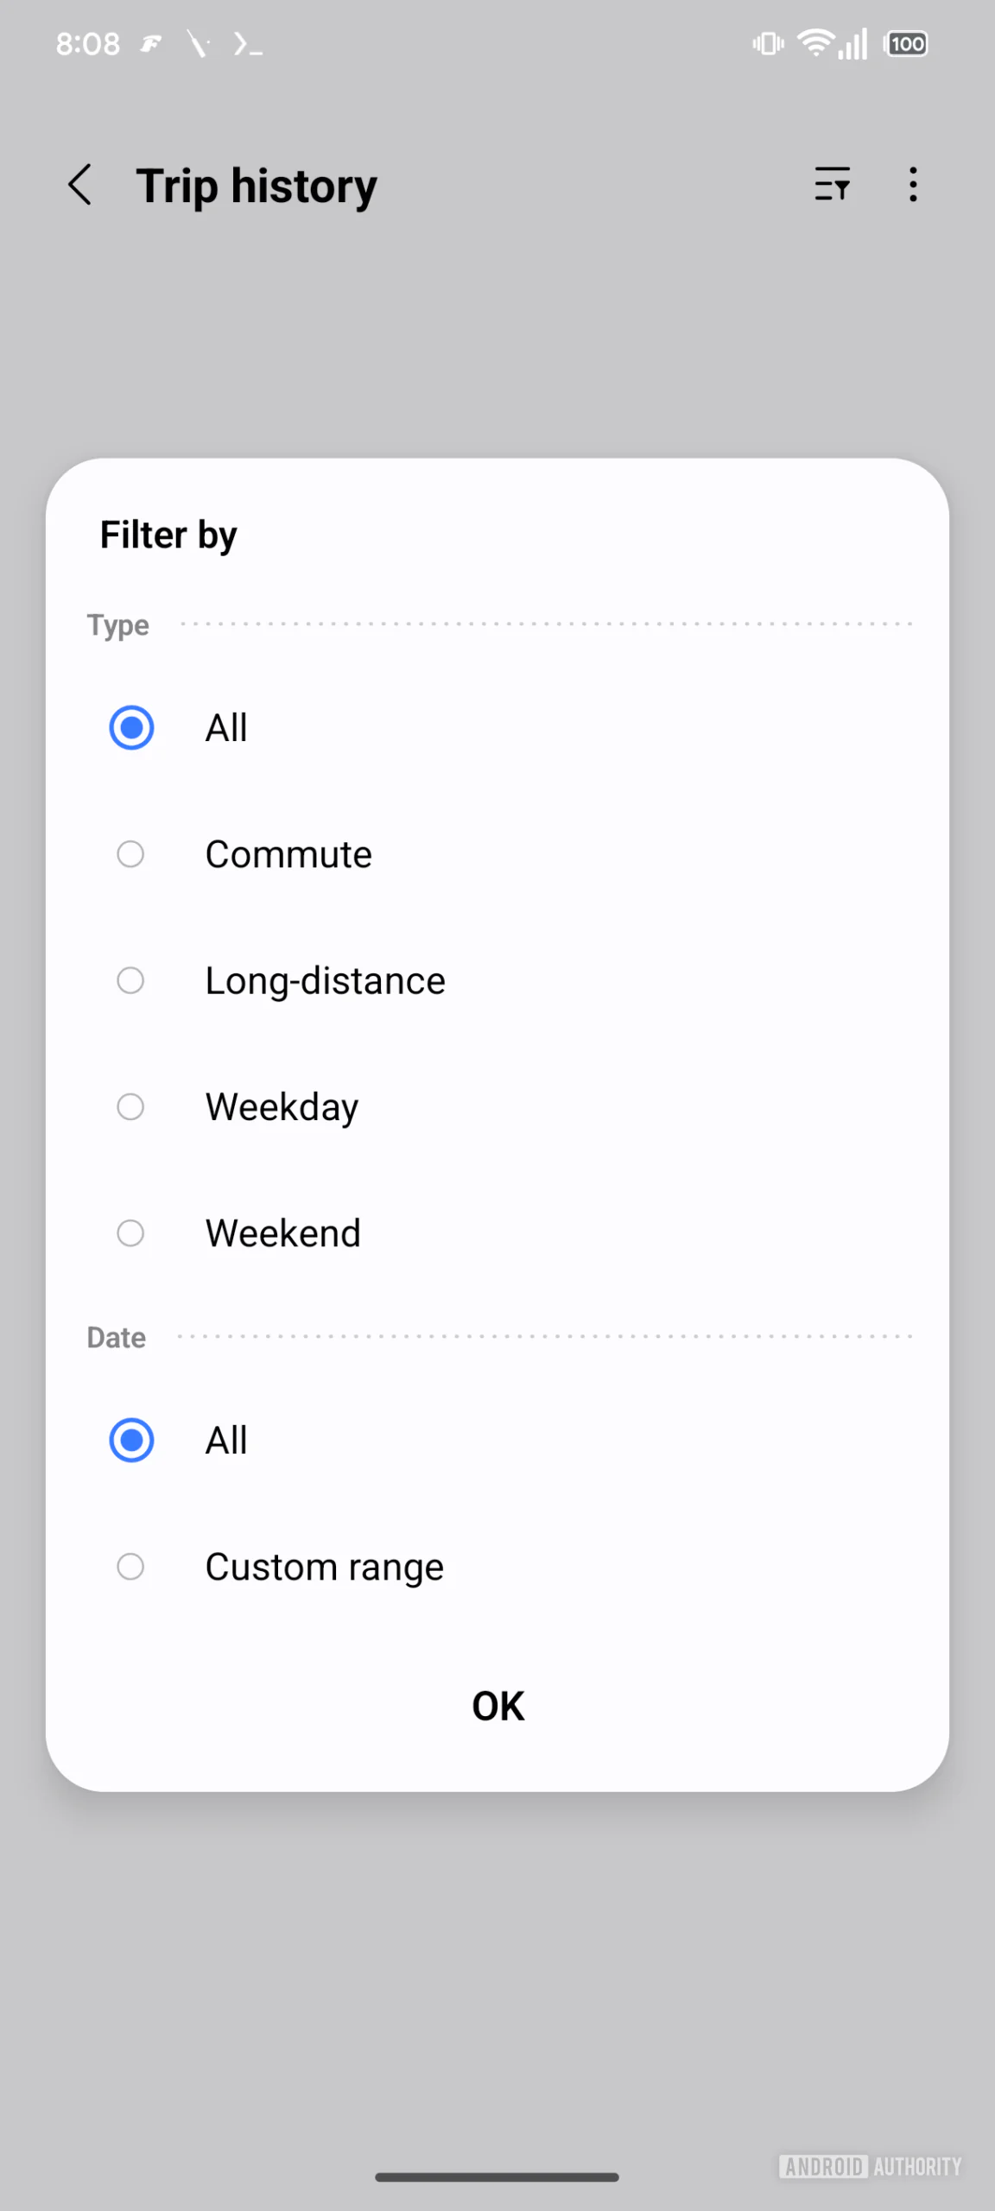
Task: Choose the Weekend trip type
Action: coord(130,1233)
